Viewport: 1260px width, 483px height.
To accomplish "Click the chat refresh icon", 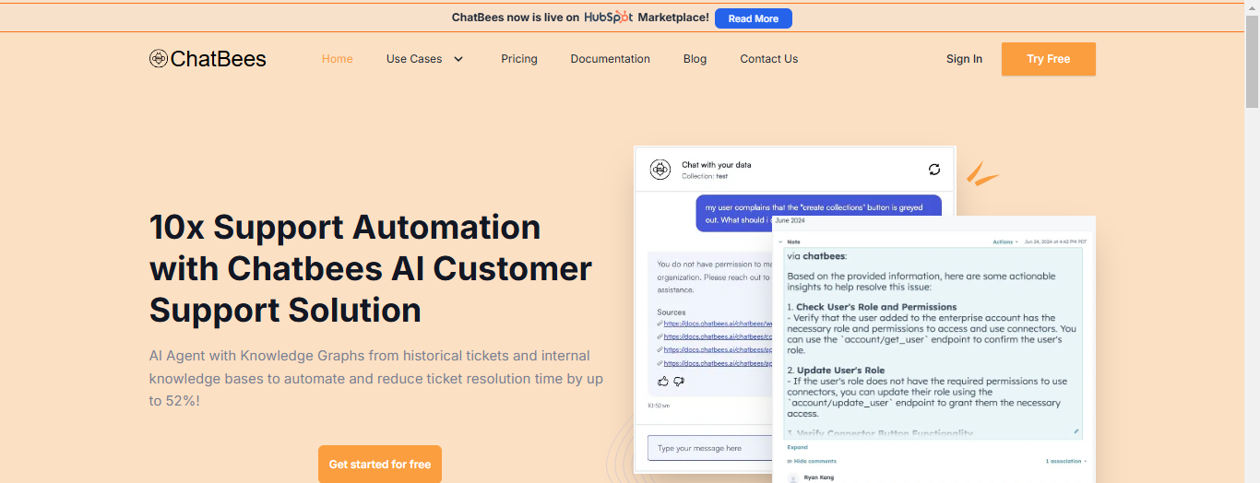I will [x=934, y=170].
